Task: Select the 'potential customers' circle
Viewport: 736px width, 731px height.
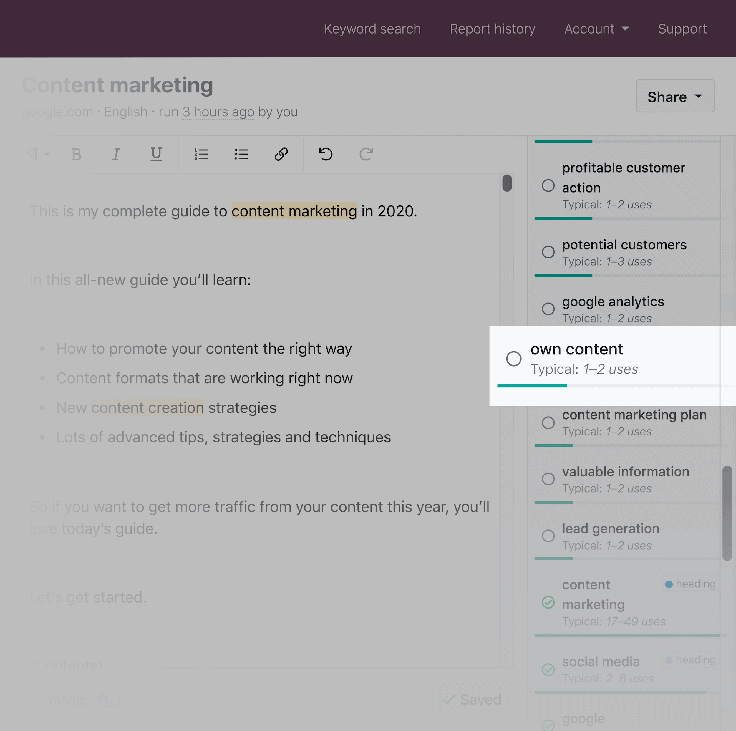Action: 548,252
